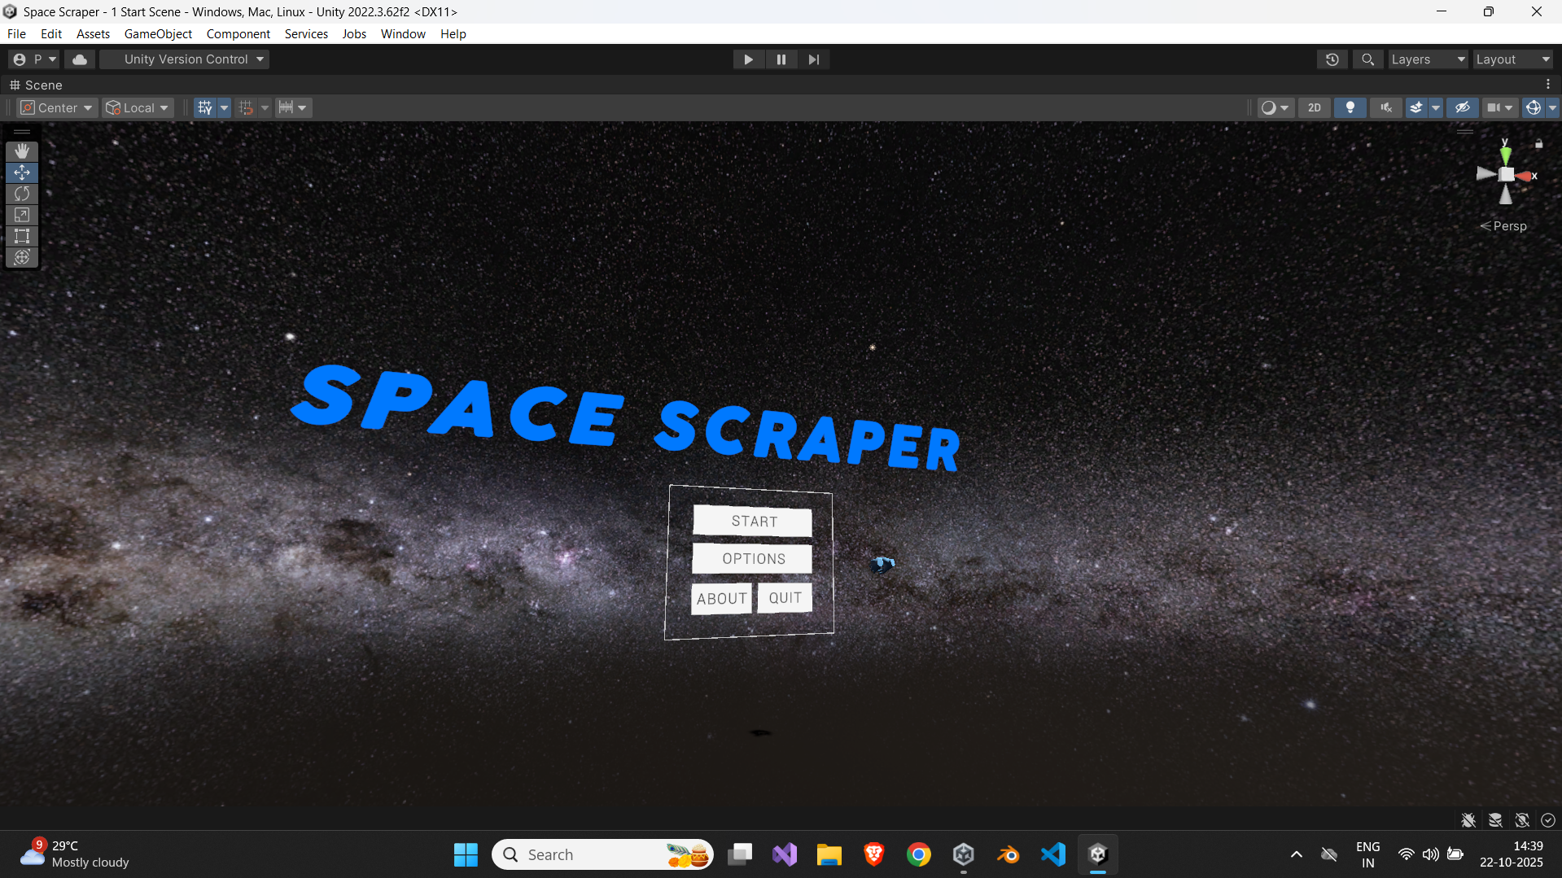
Task: Open the increment snapping ruler dropdown
Action: pyautogui.click(x=293, y=107)
